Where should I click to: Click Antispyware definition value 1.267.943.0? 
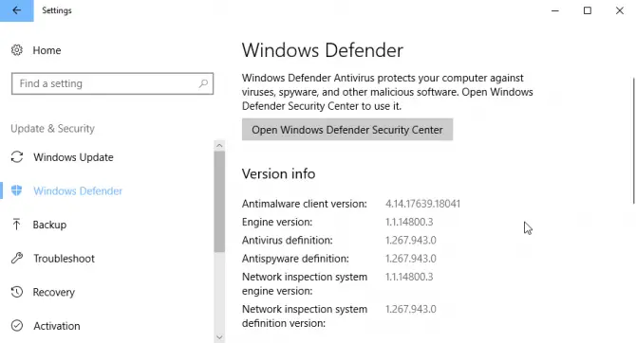411,259
